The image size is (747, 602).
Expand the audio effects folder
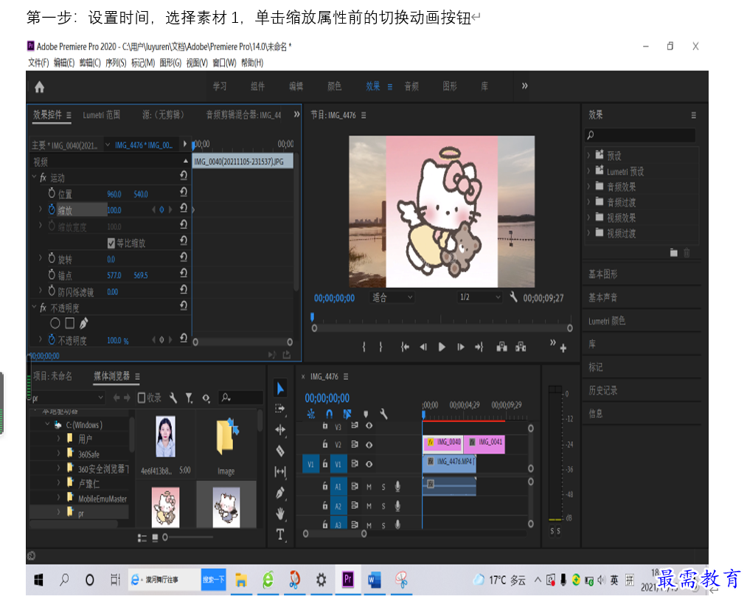589,187
